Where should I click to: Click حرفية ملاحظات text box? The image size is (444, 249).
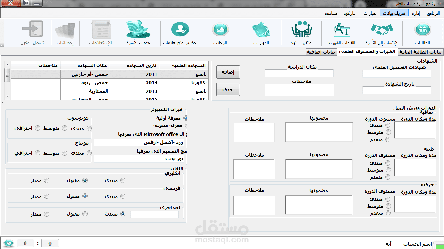254,205
